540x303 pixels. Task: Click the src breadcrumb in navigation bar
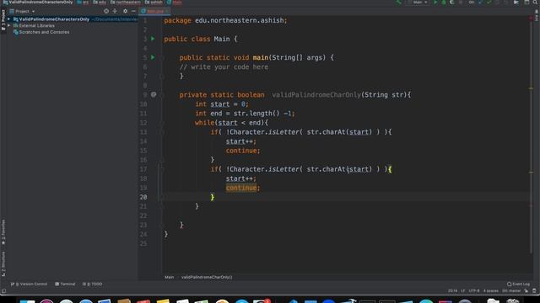(x=83, y=2)
